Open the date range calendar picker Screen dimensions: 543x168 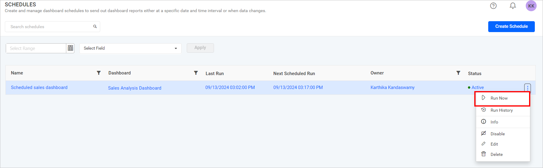coord(71,48)
